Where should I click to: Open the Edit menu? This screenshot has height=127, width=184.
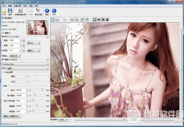click(x=10, y=6)
